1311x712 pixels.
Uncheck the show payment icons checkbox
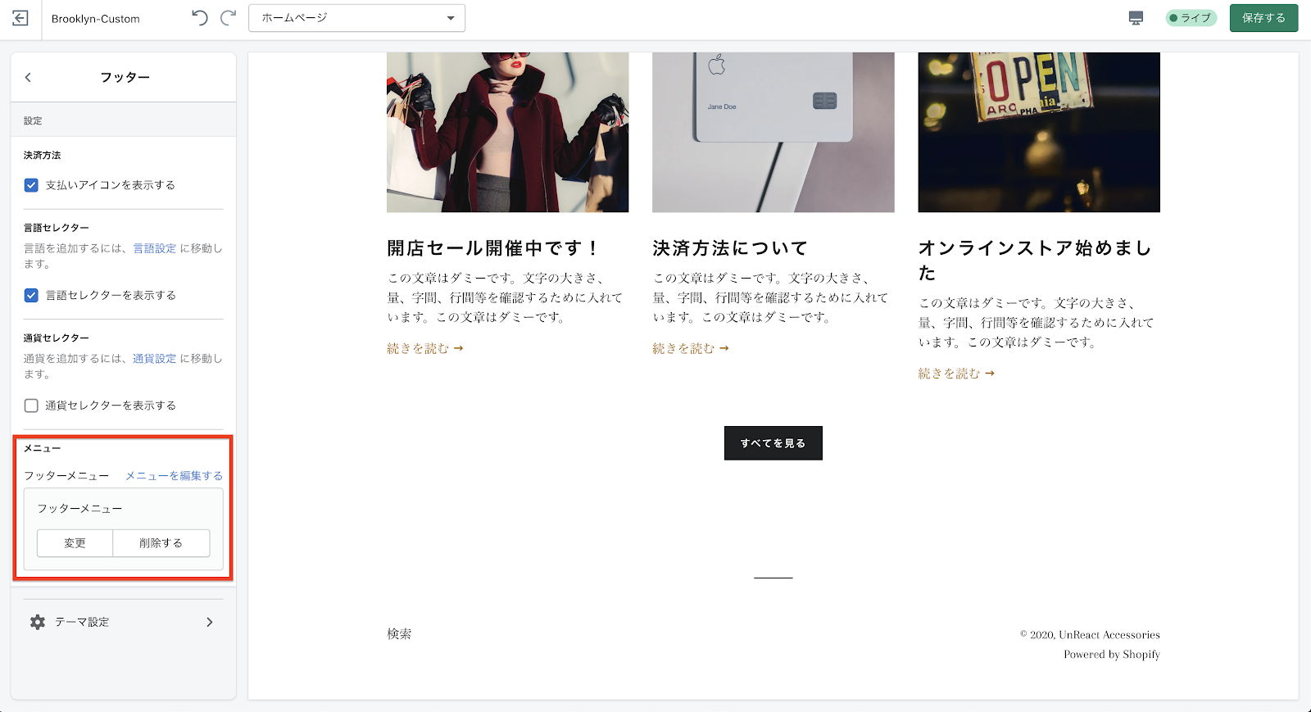pos(31,185)
